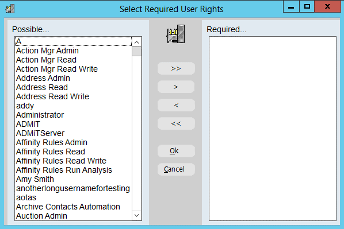The width and height of the screenshot is (344, 229).
Task: Maximize the Select Required User Rights window
Action: 307,6
